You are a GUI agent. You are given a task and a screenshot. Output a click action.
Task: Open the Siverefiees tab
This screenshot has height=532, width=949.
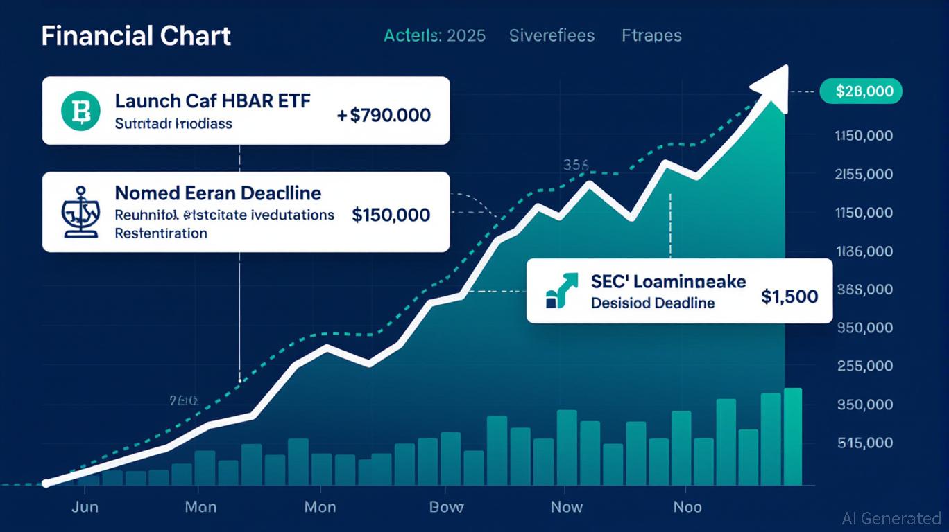[x=552, y=35]
